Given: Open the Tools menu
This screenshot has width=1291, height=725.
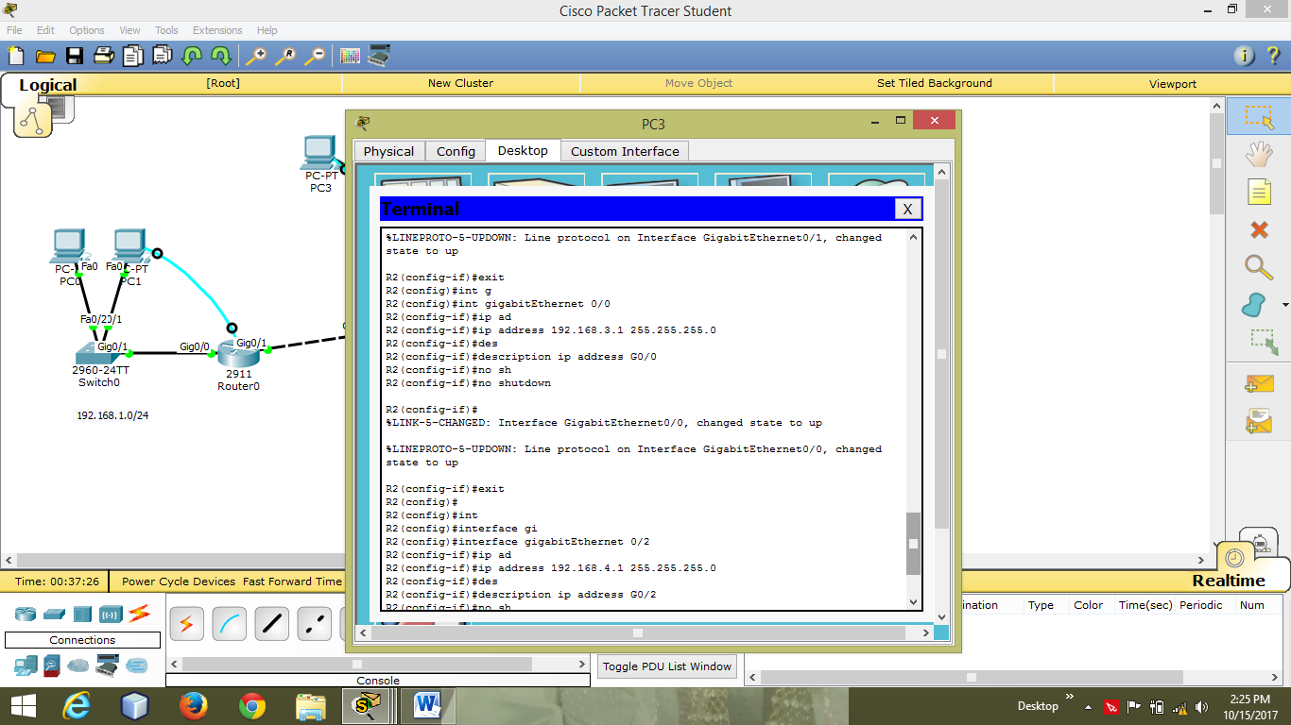Looking at the screenshot, I should (x=166, y=30).
